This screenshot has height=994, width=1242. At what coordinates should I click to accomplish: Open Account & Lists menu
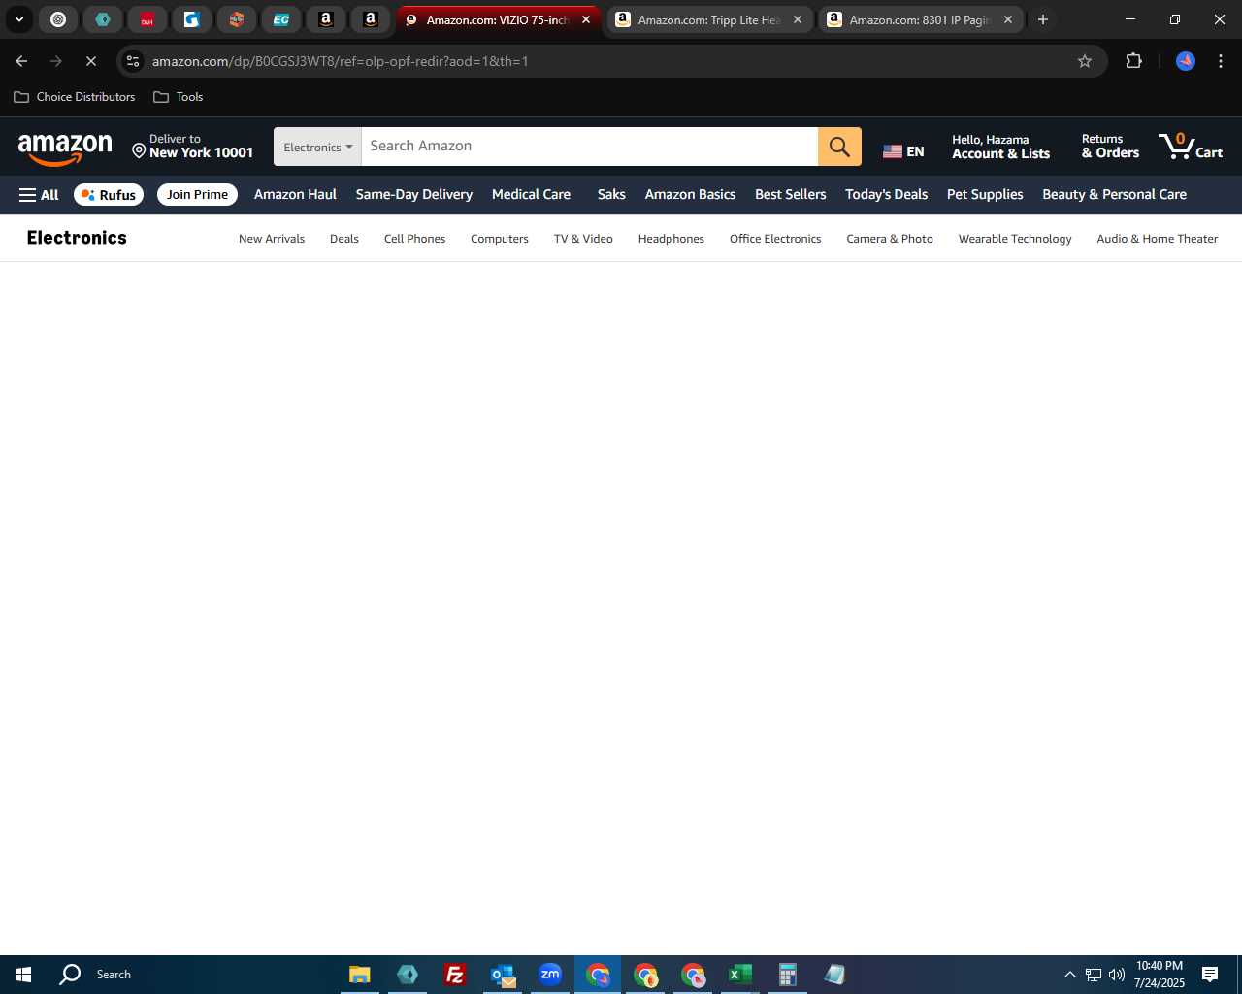(x=1000, y=147)
